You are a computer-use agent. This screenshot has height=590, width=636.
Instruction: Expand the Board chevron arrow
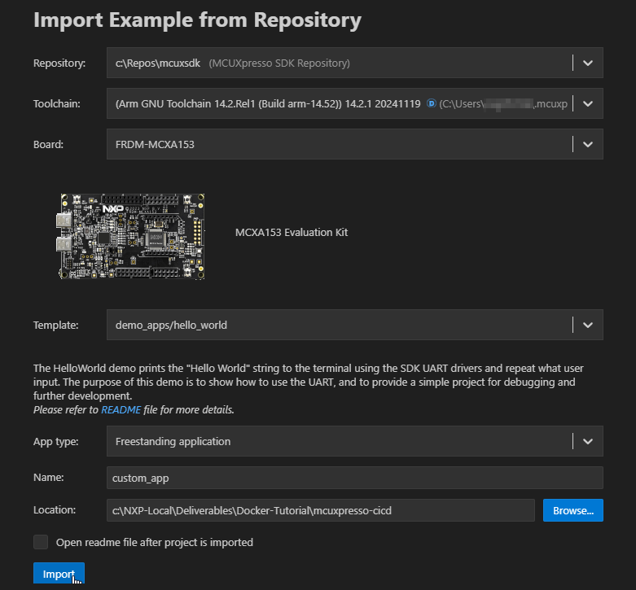click(x=588, y=144)
